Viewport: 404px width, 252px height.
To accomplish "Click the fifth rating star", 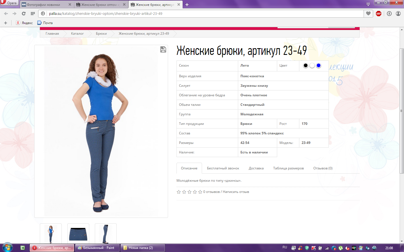I will pos(200,192).
